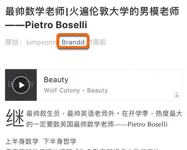Click the text 在开学季
The image size is (187, 150).
pyautogui.click(x=135, y=114)
